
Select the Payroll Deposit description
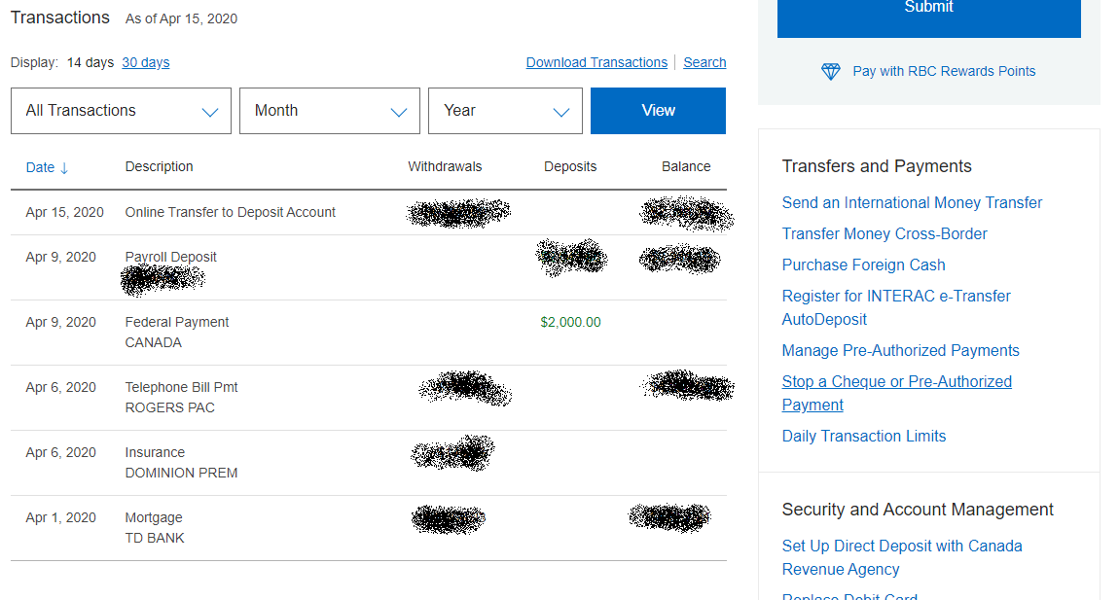(x=170, y=257)
